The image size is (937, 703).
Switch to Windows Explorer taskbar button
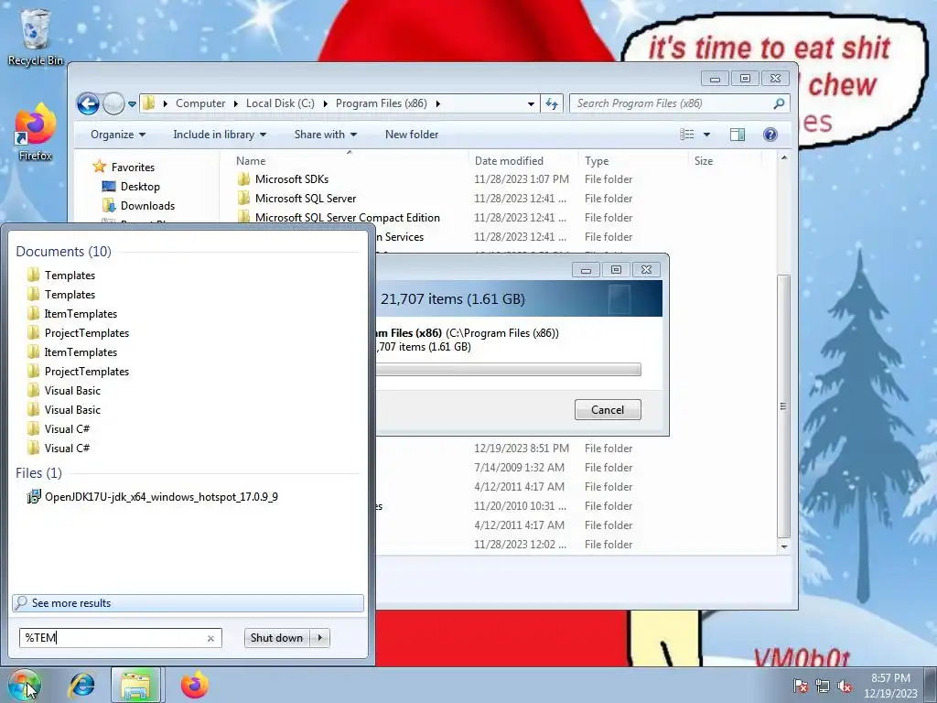click(x=136, y=685)
